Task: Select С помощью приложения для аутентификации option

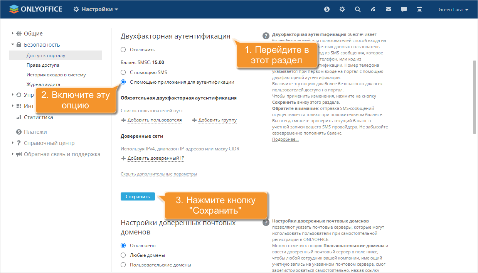Action: pyautogui.click(x=123, y=82)
